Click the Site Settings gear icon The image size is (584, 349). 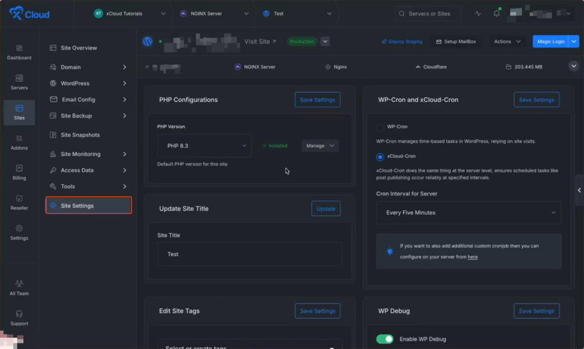pos(53,206)
